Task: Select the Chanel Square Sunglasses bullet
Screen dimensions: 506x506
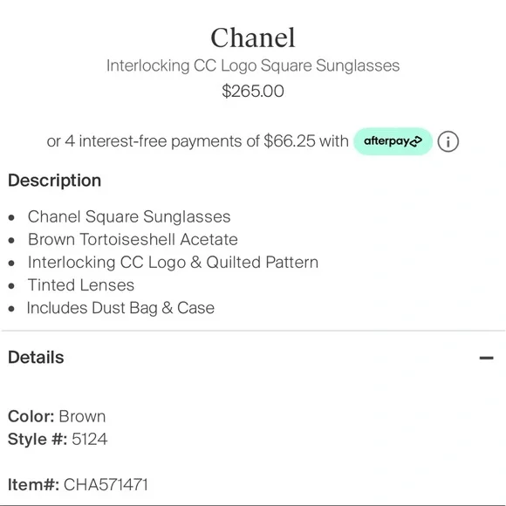Action: point(129,216)
